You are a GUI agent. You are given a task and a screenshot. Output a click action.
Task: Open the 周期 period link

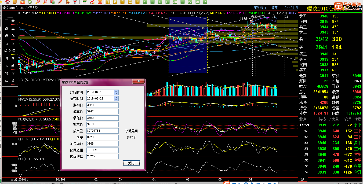[275, 8]
